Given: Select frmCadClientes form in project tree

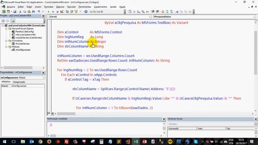Looking at the screenshot, I should [x=23, y=44].
